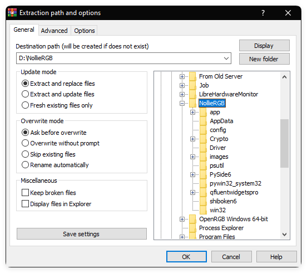
Task: Click the Job folder icon
Action: pos(192,85)
